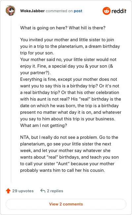
Task: Click the question "What am I not getting?"
Action: click(44, 125)
